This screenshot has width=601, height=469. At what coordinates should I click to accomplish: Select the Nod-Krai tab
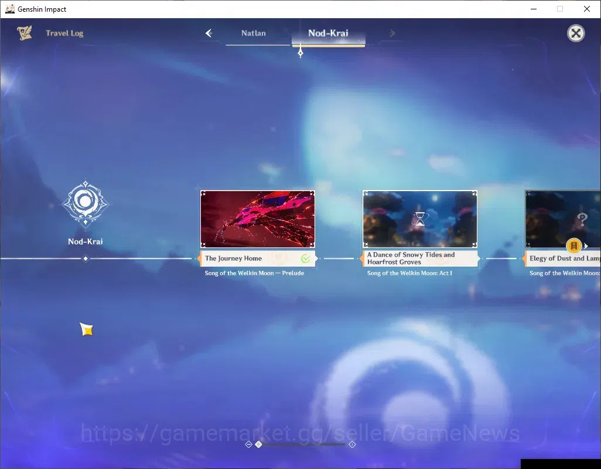(328, 33)
